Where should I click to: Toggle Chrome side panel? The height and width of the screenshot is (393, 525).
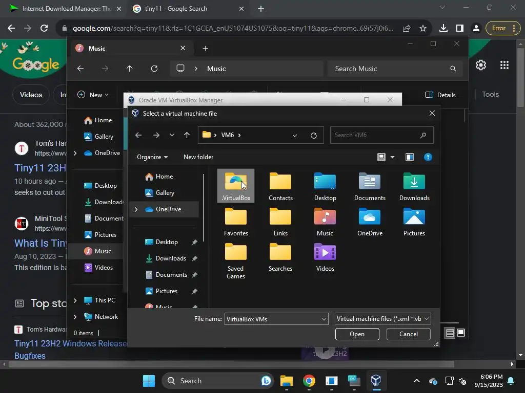460,28
